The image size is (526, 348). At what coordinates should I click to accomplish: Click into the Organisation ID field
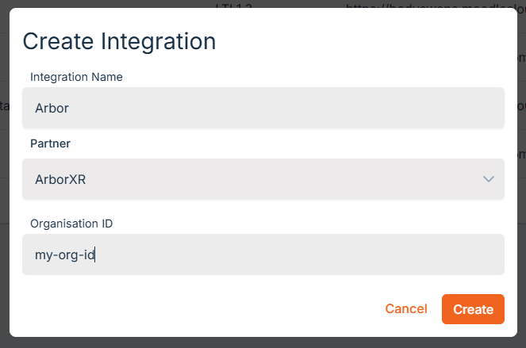pyautogui.click(x=263, y=254)
